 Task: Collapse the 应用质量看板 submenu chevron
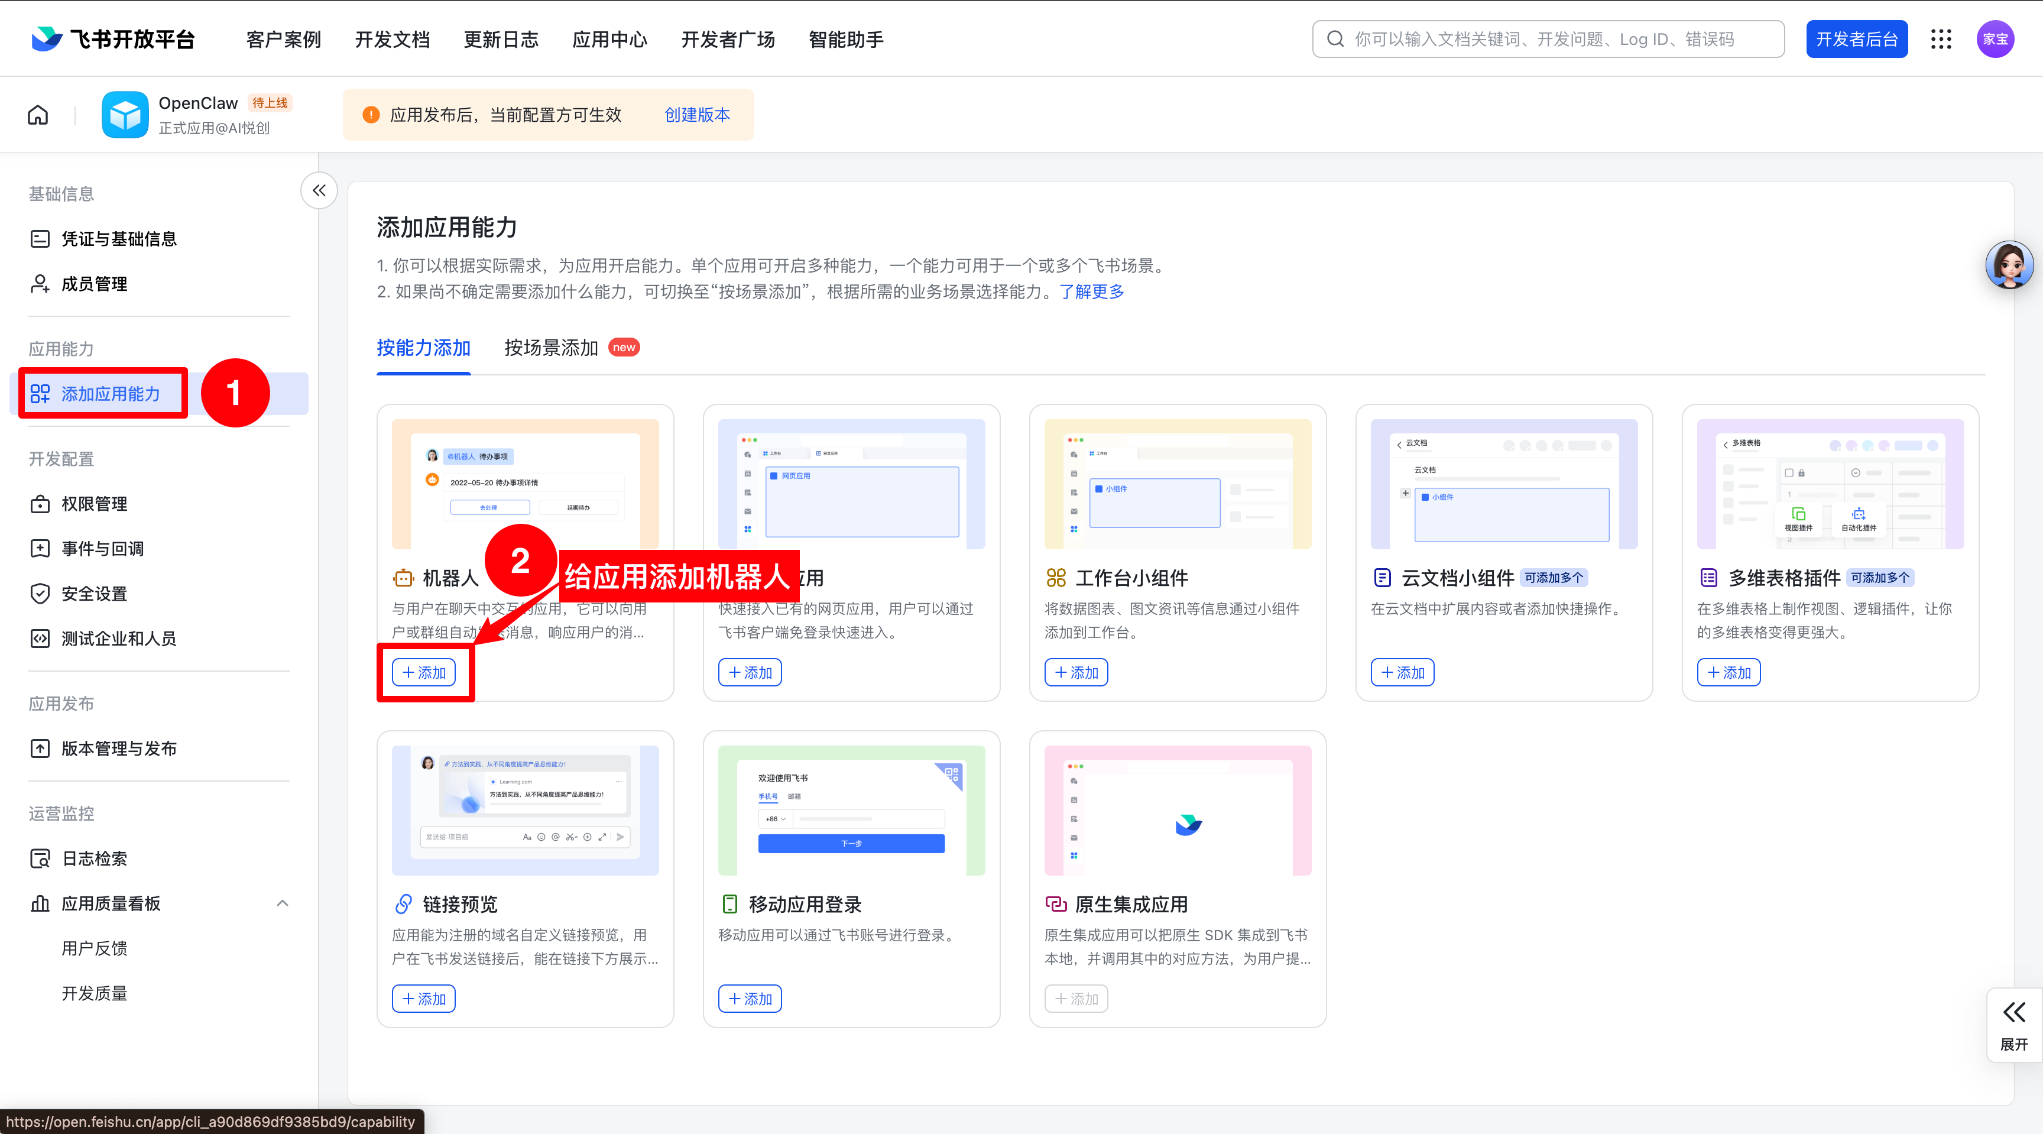[x=283, y=903]
